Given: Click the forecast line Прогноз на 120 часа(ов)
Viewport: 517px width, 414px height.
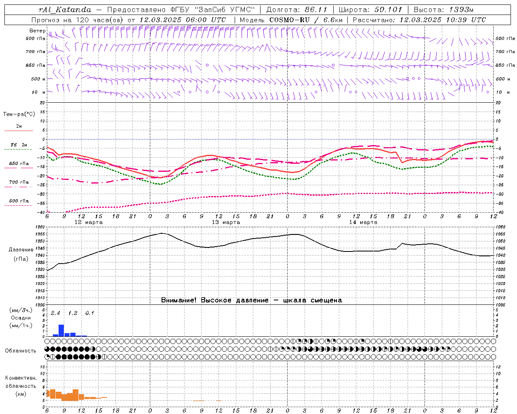Looking at the screenshot, I should [x=78, y=20].
